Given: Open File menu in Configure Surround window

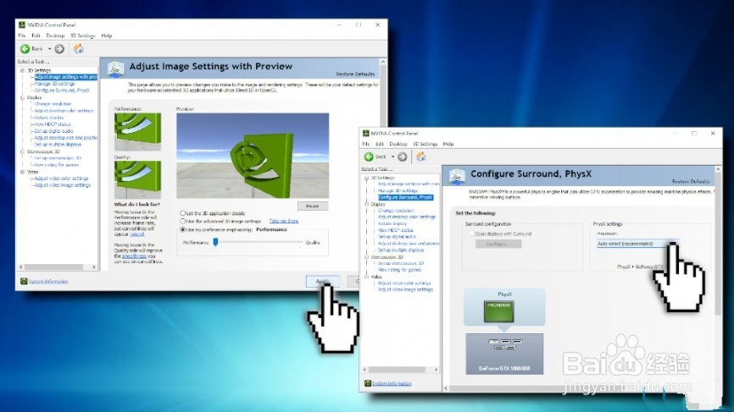Looking at the screenshot, I should (365, 144).
